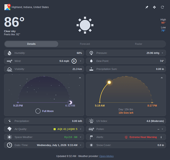Click the yellow AQI color indicator
Screen dimensions: 170x160
coord(55,129)
